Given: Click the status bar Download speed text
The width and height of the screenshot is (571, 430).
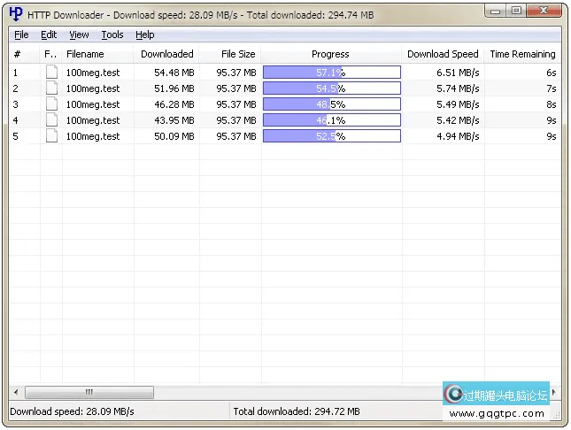Looking at the screenshot, I should coord(72,411).
